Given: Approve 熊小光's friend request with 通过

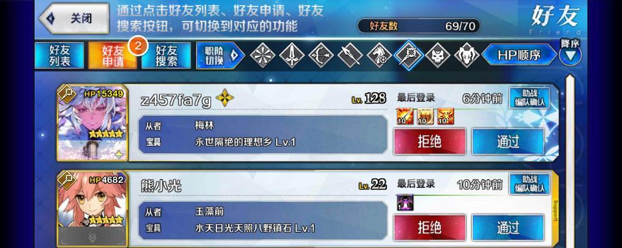Looking at the screenshot, I should tap(508, 228).
